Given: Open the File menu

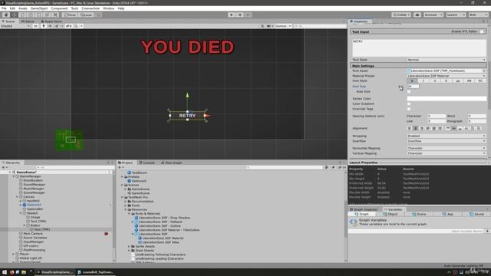Looking at the screenshot, I should click(x=4, y=8).
